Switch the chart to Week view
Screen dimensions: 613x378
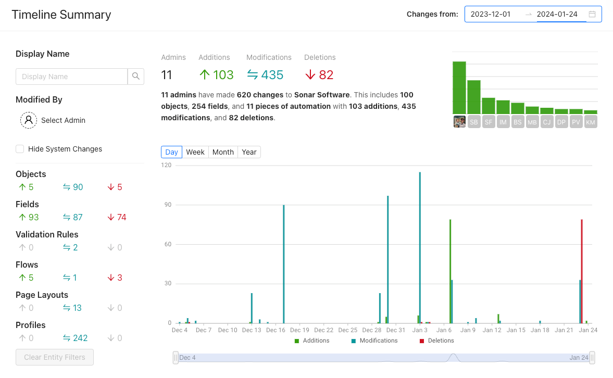coord(195,152)
